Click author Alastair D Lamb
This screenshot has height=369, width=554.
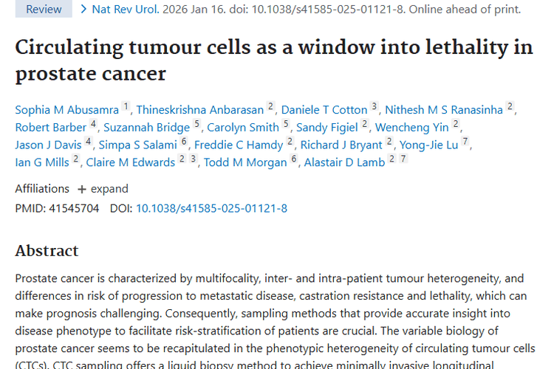coord(344,162)
